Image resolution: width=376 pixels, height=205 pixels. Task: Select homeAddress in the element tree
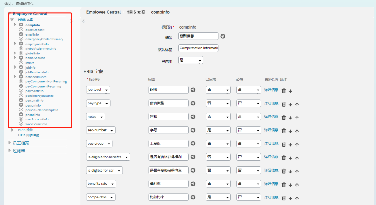pos(35,58)
